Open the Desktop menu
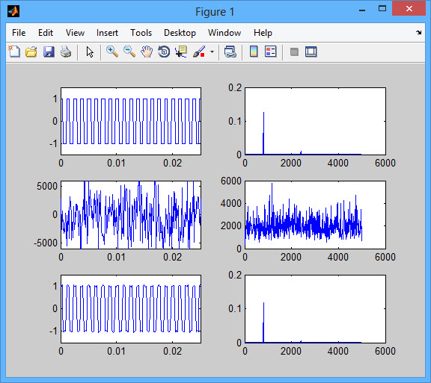This screenshot has height=383, width=431. point(180,33)
